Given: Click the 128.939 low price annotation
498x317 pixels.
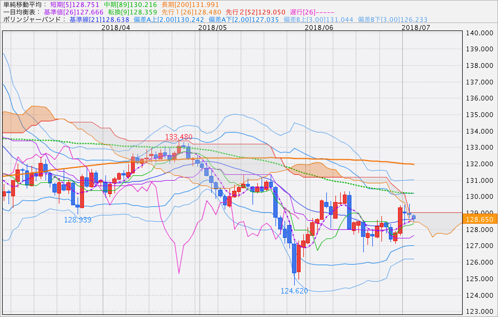Looking at the screenshot, I should pyautogui.click(x=78, y=220).
